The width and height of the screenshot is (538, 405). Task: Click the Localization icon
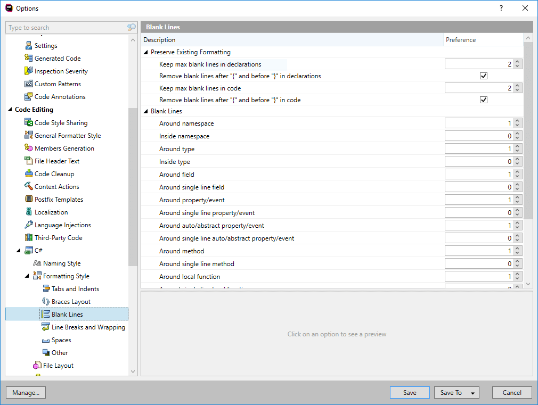tap(29, 212)
